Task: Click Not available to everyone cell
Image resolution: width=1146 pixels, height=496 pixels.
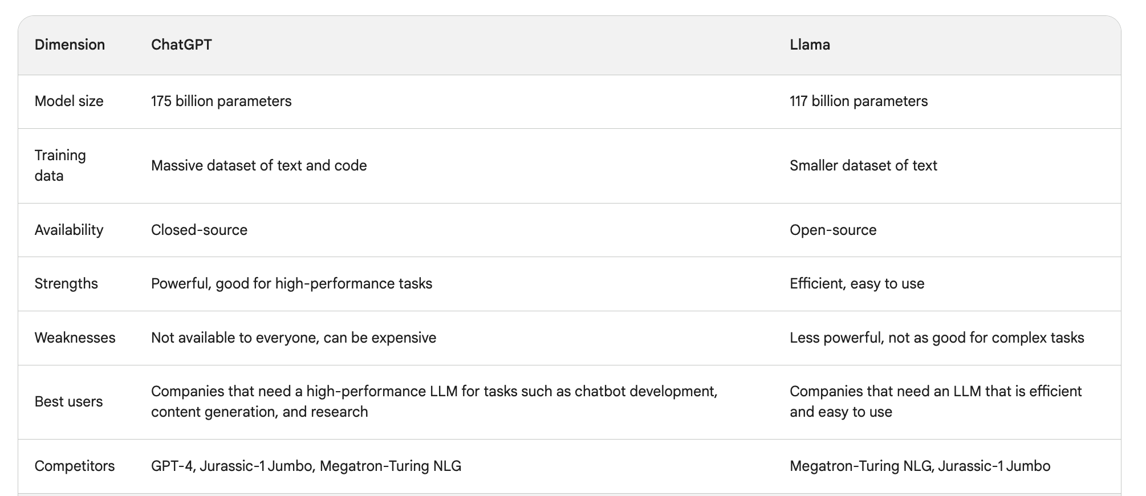Action: tap(294, 338)
